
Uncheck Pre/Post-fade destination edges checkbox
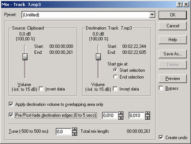click(x=11, y=115)
